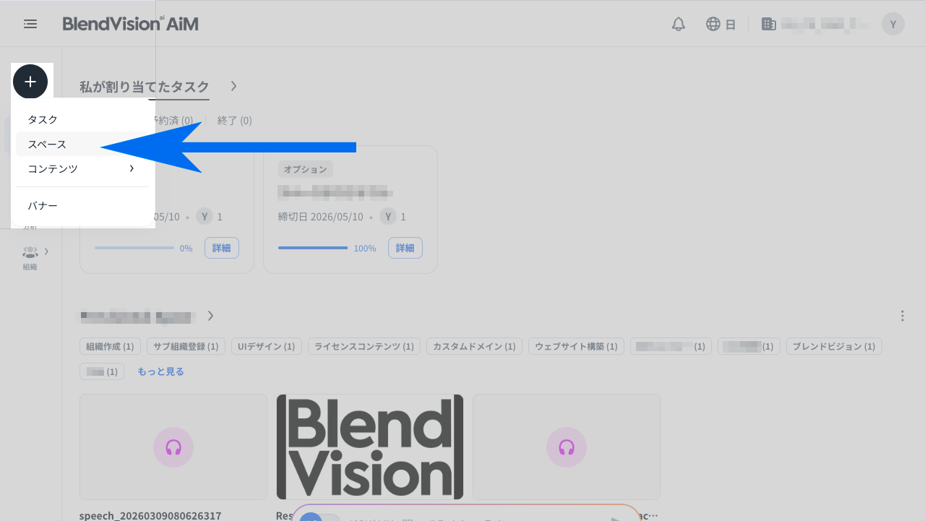Filter by UIデザイン (1) tag
This screenshot has height=521, width=925.
(267, 346)
